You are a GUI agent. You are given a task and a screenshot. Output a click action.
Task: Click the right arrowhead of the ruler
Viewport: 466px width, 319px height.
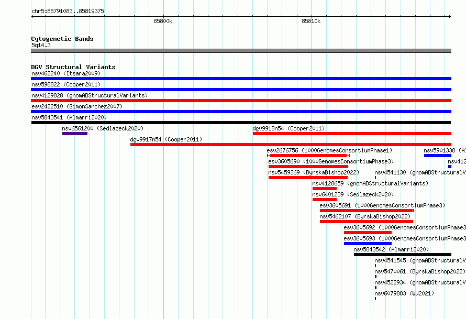450,16
